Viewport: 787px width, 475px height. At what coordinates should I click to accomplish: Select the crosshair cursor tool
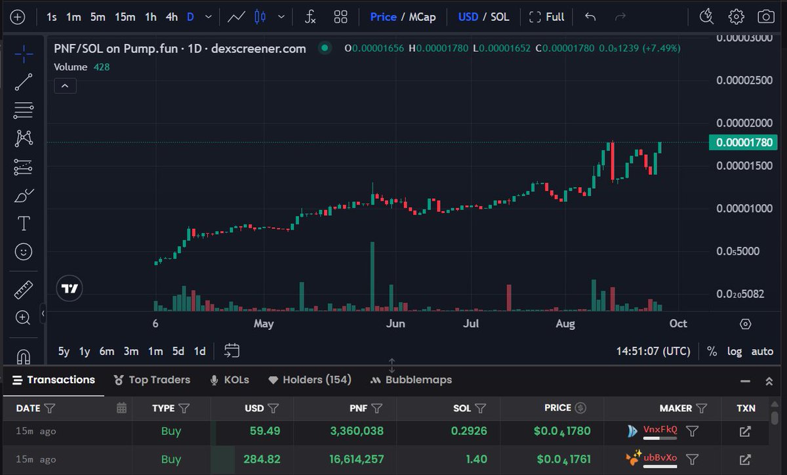[24, 54]
